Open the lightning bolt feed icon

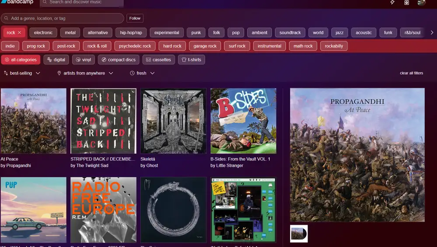392,3
